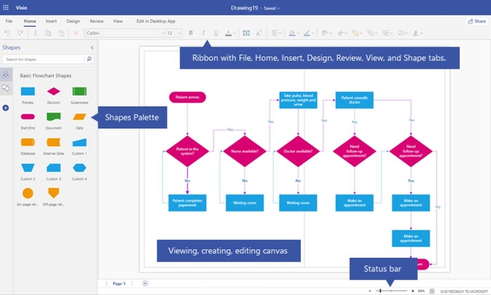Click the Undo arrow icon
491x295 pixels.
pyautogui.click(x=7, y=33)
